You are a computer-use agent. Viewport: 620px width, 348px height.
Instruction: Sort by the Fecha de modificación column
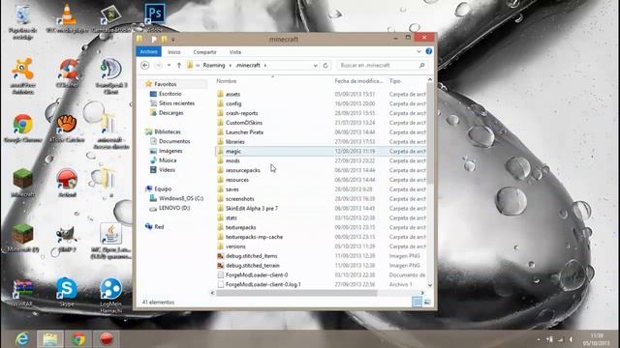358,81
